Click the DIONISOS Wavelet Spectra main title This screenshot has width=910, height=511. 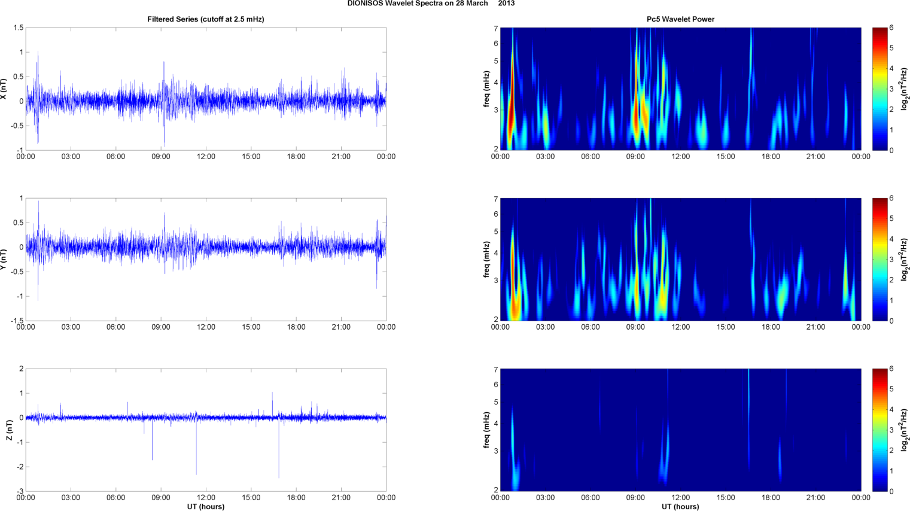click(431, 4)
